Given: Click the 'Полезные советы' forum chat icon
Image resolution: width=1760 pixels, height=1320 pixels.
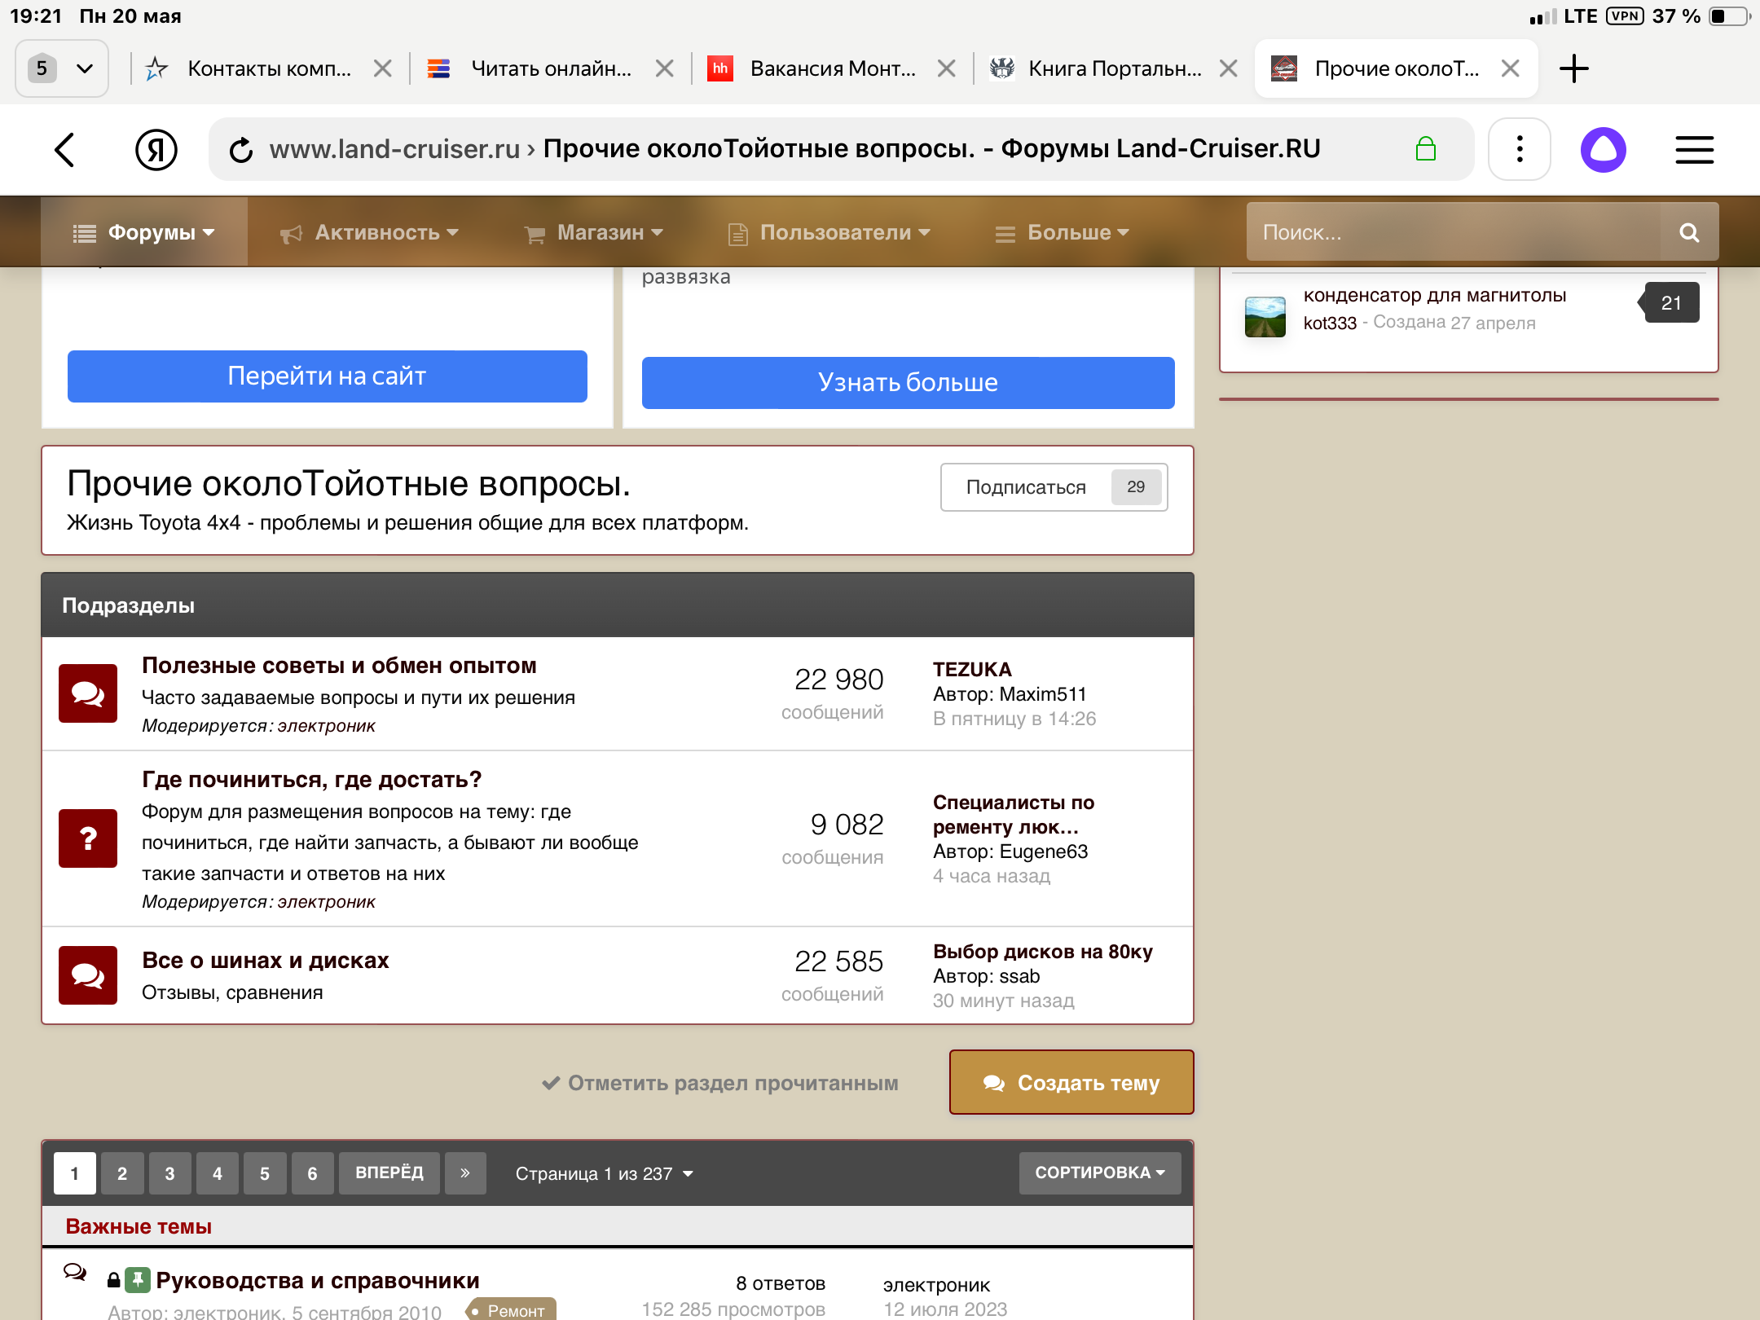Looking at the screenshot, I should pyautogui.click(x=88, y=693).
